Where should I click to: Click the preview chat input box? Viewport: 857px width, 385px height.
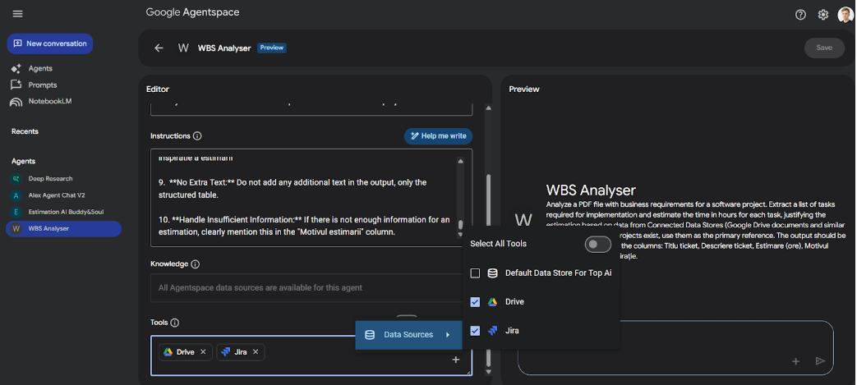675,348
